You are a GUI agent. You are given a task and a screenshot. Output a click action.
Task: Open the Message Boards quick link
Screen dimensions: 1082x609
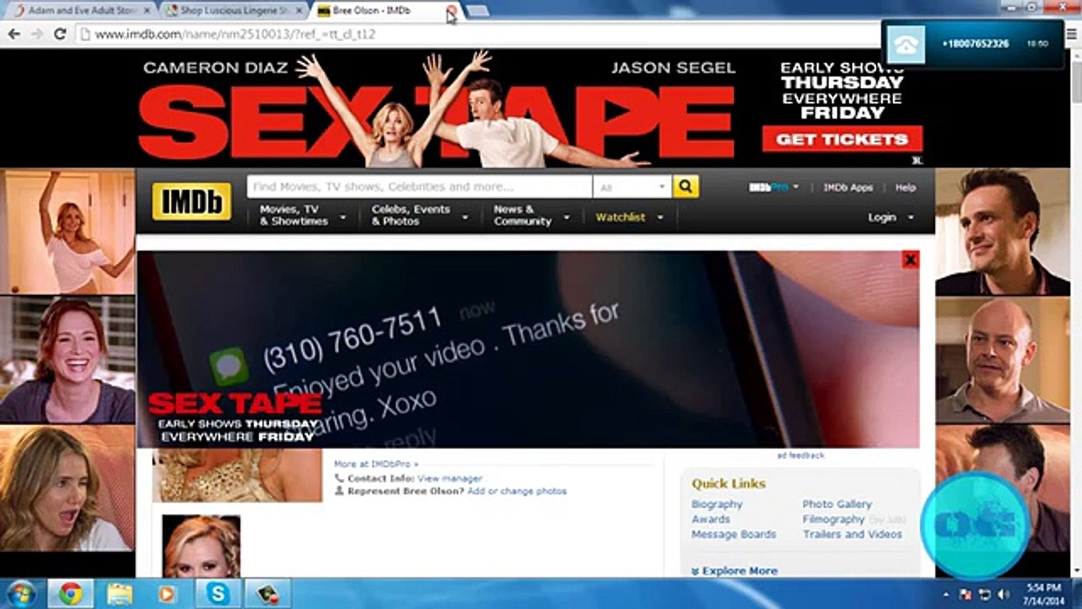point(734,534)
